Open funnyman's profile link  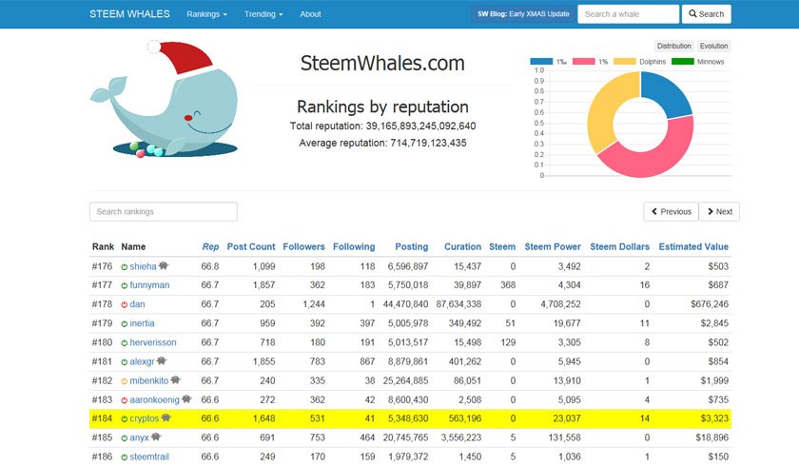click(149, 285)
